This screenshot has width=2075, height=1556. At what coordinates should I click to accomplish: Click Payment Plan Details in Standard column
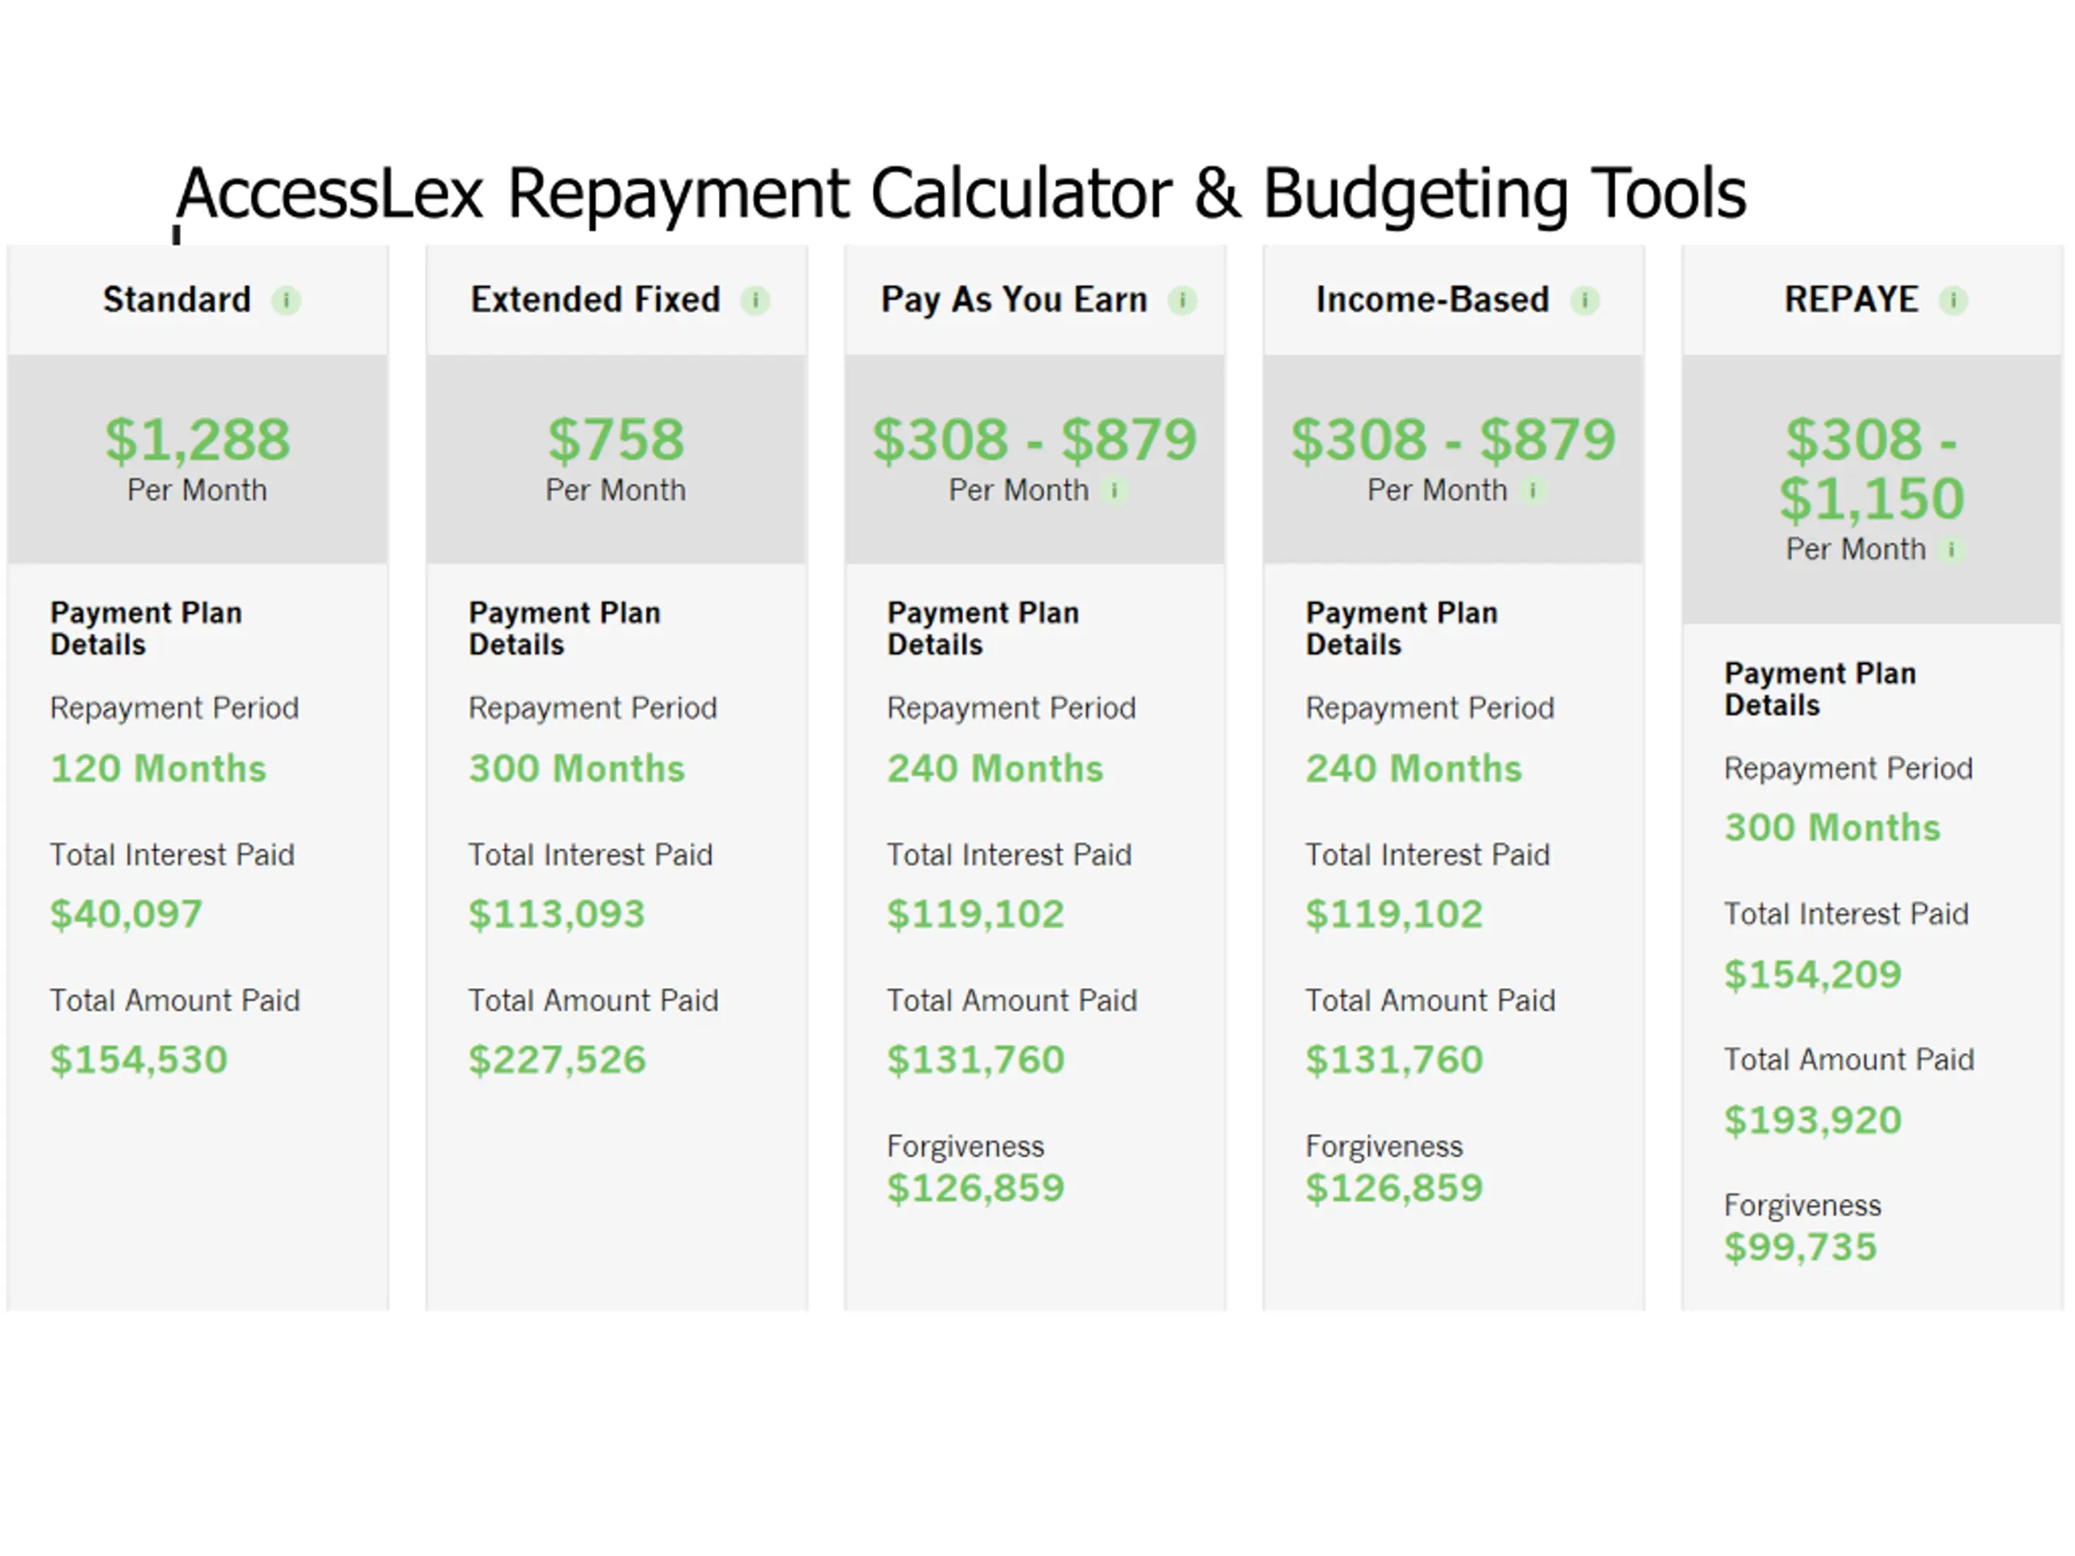click(x=147, y=628)
